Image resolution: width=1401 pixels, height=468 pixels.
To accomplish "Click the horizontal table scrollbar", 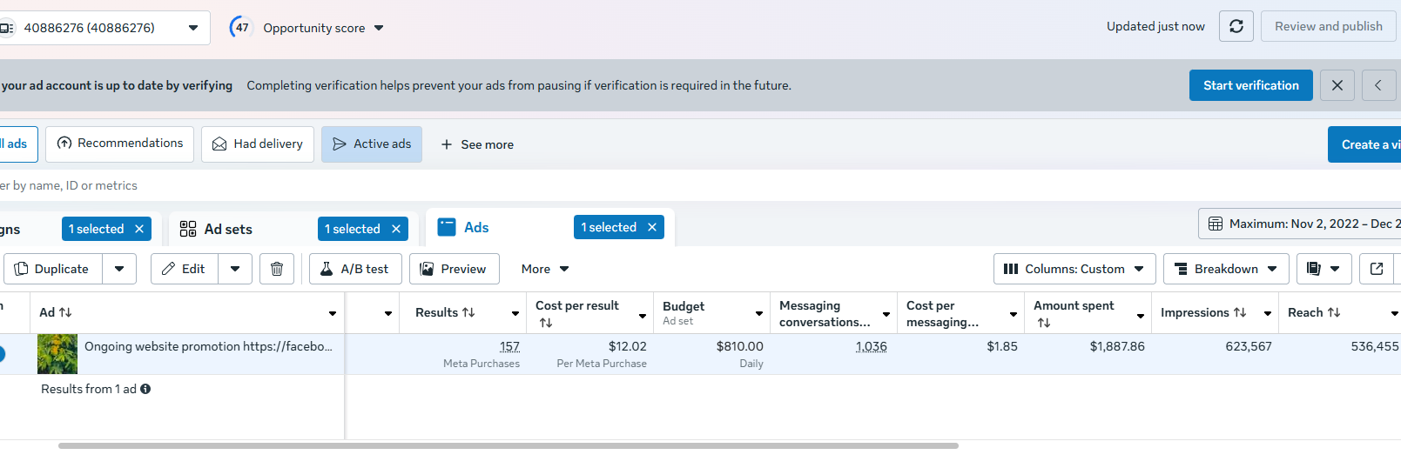I will (508, 445).
